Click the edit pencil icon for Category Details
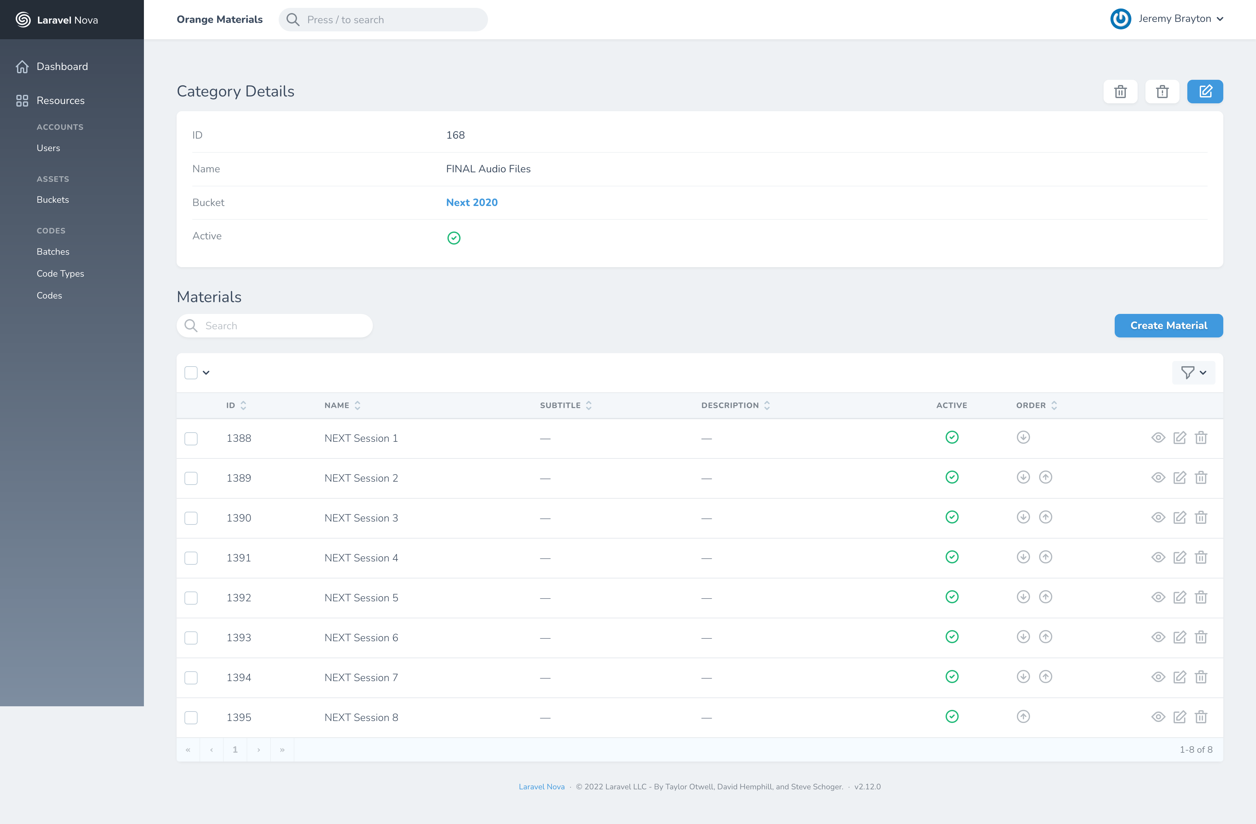Screen dimensions: 1256x824 click(x=1205, y=91)
